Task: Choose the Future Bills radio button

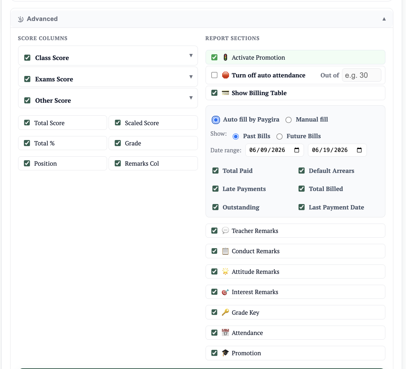Action: [279, 136]
